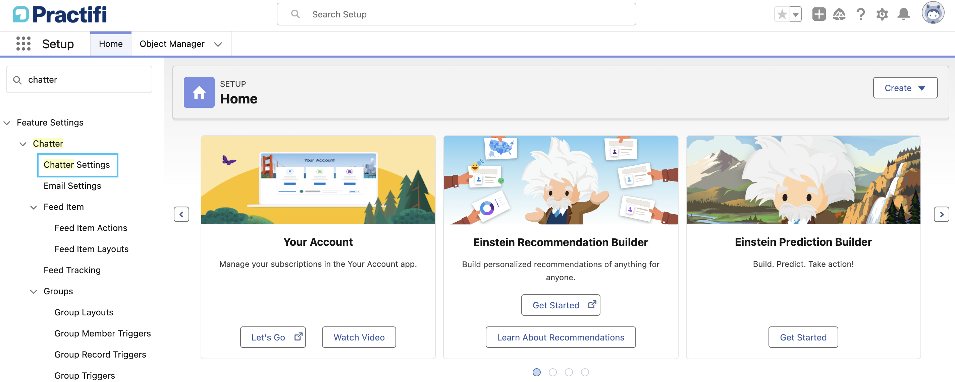Click the Watch Video button
This screenshot has width=955, height=382.
[359, 337]
